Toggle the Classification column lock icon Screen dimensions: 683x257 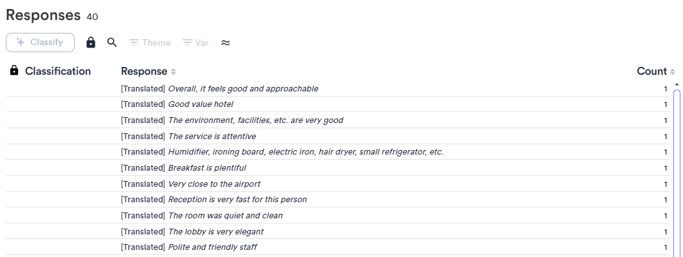click(14, 70)
